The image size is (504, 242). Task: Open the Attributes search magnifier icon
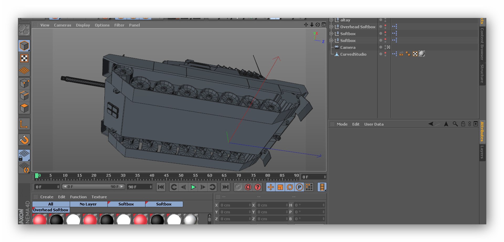click(455, 124)
